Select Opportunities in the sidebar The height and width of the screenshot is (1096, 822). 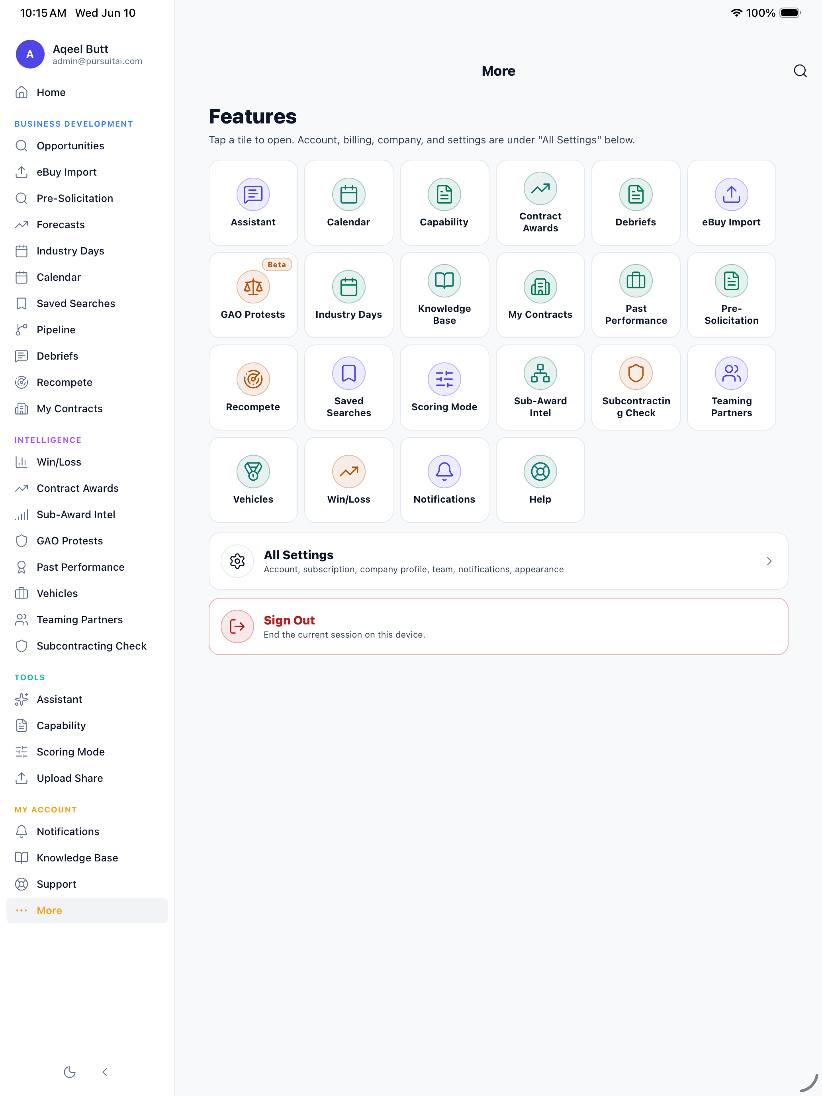87,146
